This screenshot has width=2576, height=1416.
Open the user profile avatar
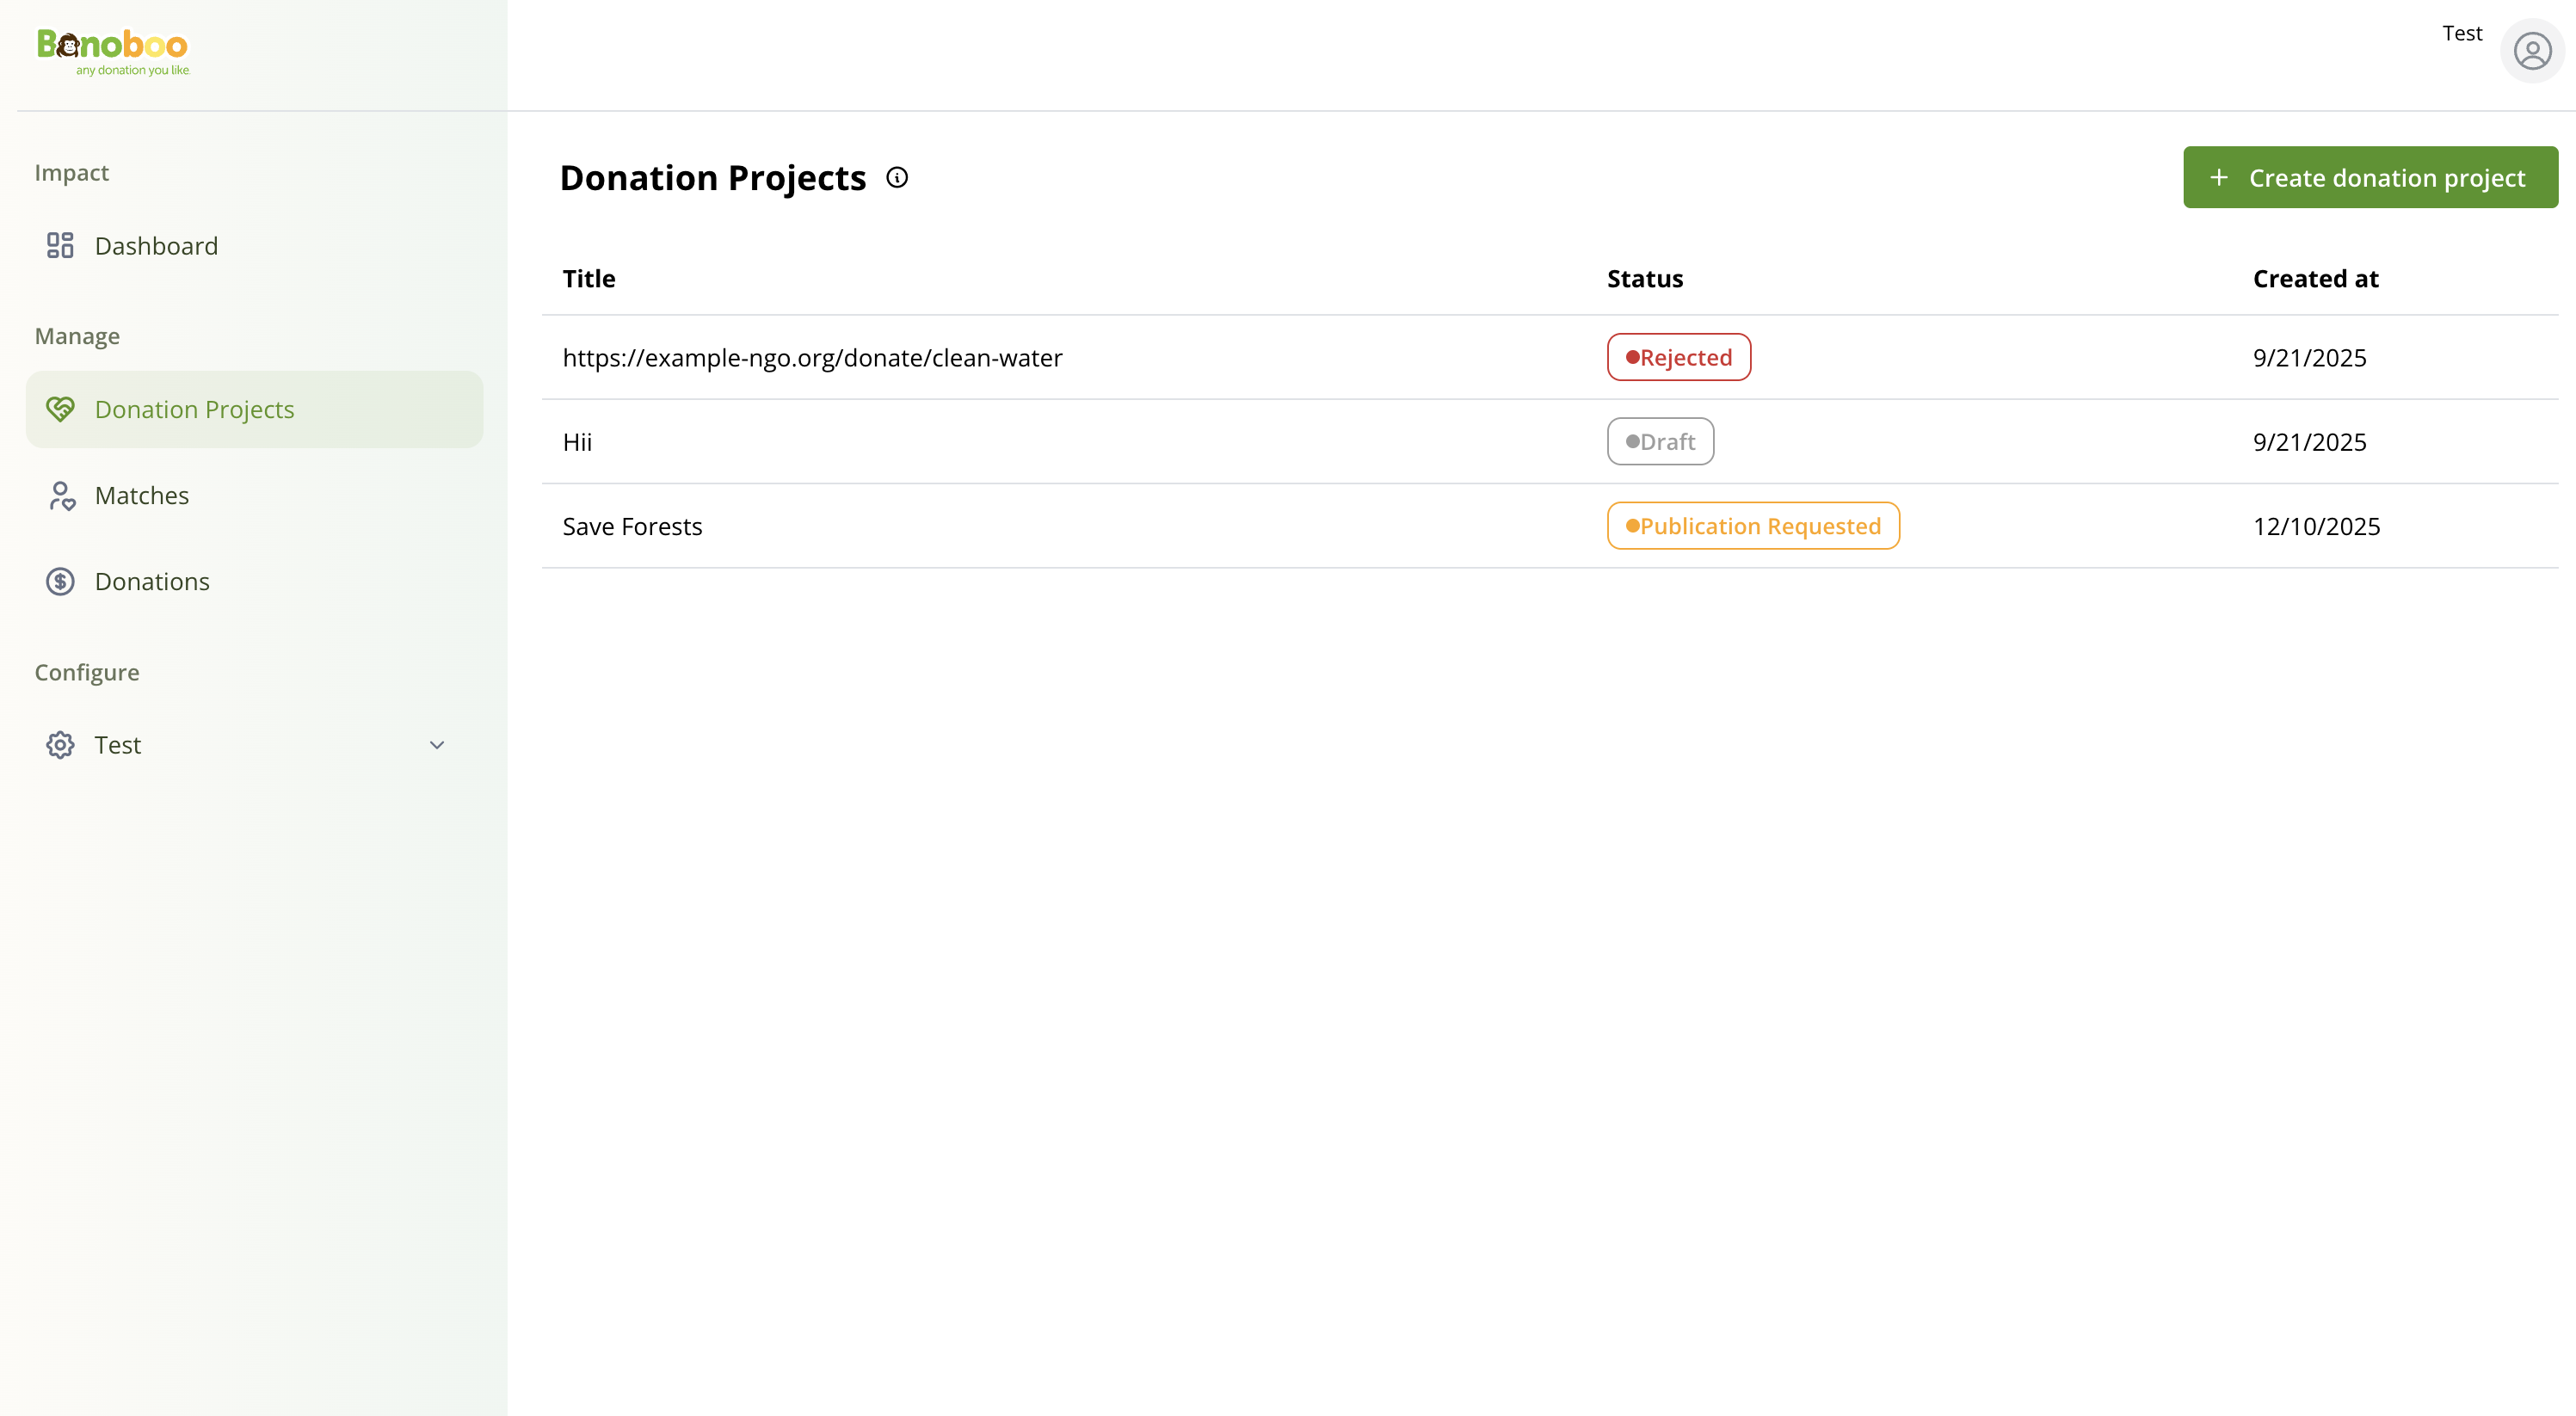[2531, 51]
